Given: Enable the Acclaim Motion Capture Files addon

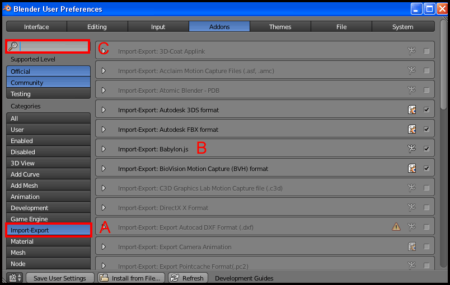Looking at the screenshot, I should tap(426, 70).
